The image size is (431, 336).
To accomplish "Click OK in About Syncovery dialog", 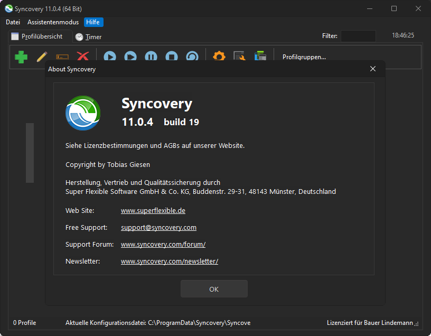I will 214,288.
